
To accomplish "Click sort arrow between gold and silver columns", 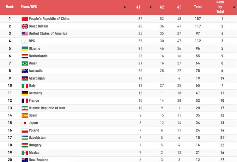I will click(x=150, y=7).
